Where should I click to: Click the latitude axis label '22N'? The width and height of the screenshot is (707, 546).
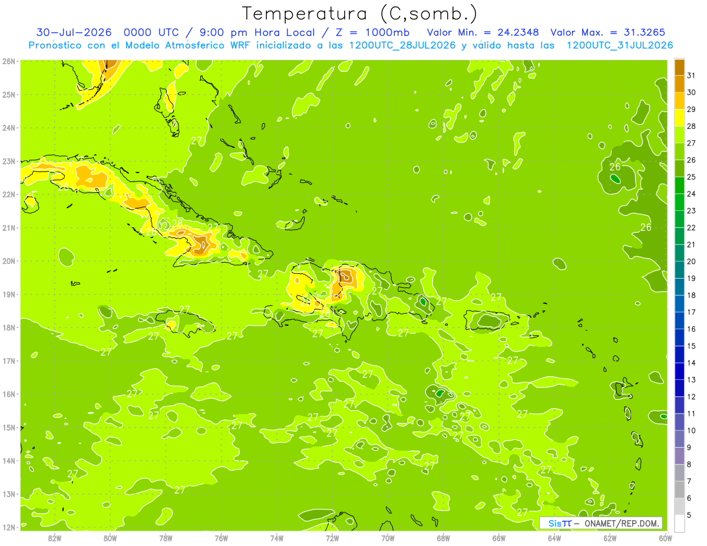(x=9, y=194)
